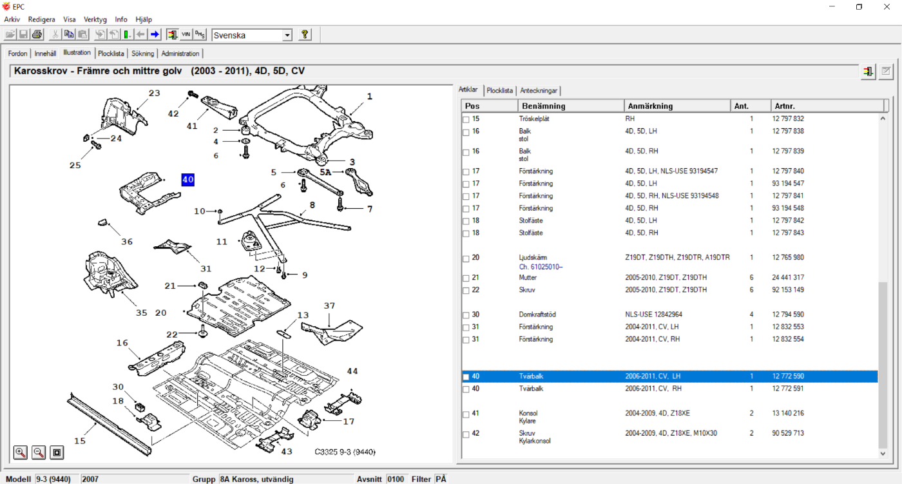Go forward with the blue right arrow
The image size is (902, 484).
(x=155, y=34)
